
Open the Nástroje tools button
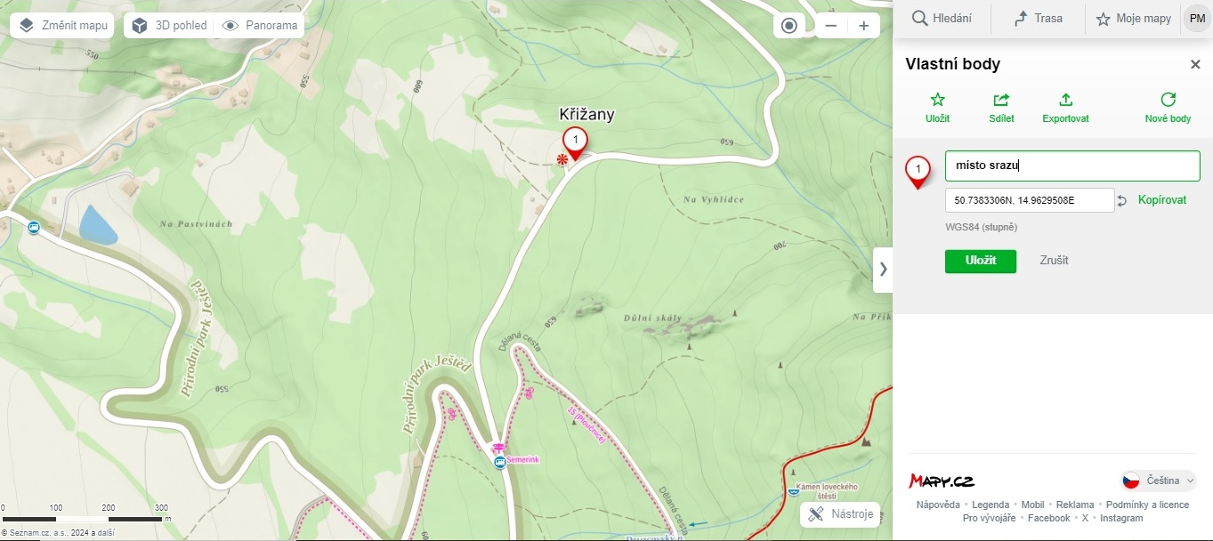click(840, 514)
